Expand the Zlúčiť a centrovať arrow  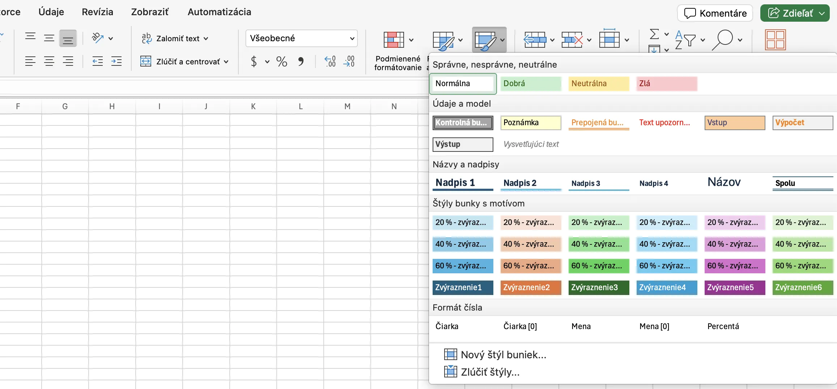click(226, 62)
